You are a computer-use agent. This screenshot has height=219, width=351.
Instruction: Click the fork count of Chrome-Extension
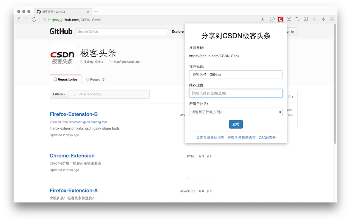point(209,156)
